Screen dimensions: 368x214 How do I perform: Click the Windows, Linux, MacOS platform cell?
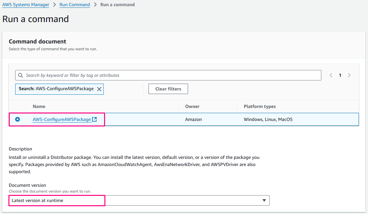pyautogui.click(x=268, y=119)
